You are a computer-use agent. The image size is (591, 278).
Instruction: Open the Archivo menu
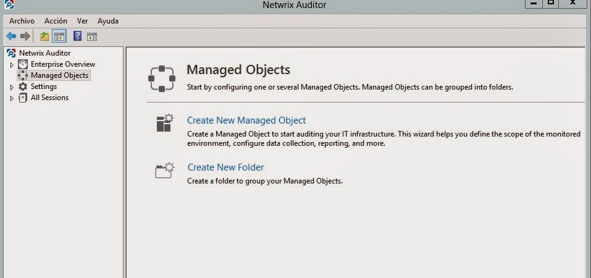[22, 21]
